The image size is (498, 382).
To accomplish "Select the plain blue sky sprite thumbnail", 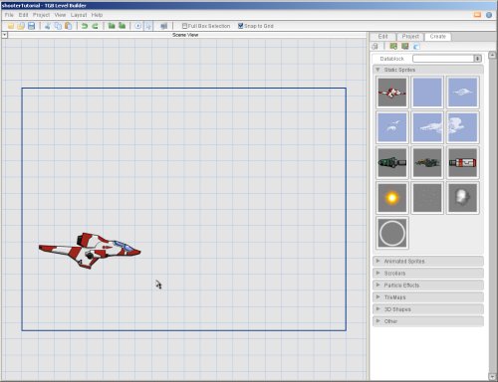I will (x=427, y=93).
